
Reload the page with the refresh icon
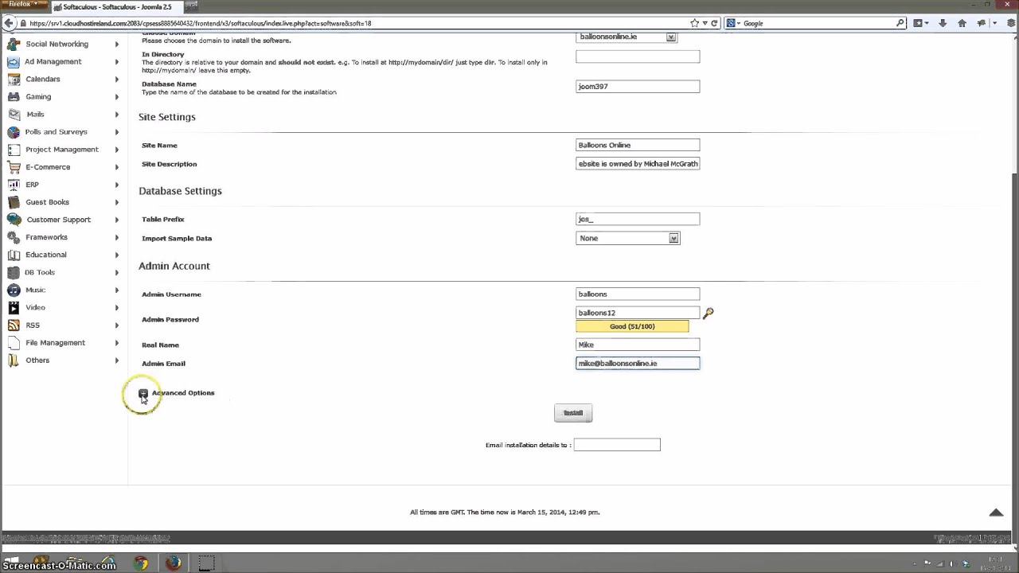coord(715,23)
